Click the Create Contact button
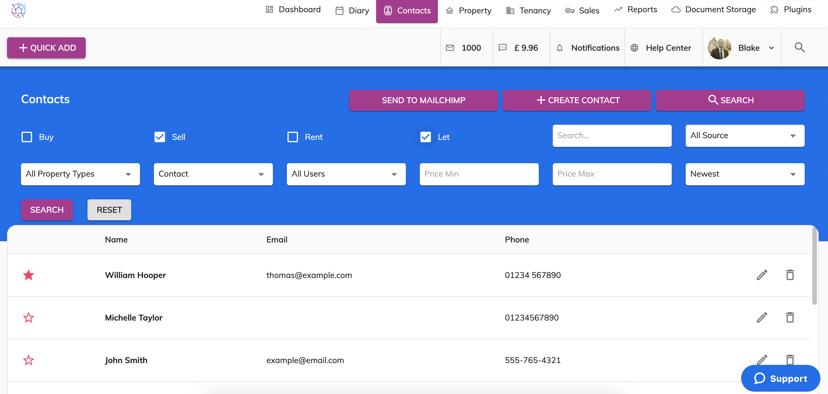The width and height of the screenshot is (828, 394). 577,100
